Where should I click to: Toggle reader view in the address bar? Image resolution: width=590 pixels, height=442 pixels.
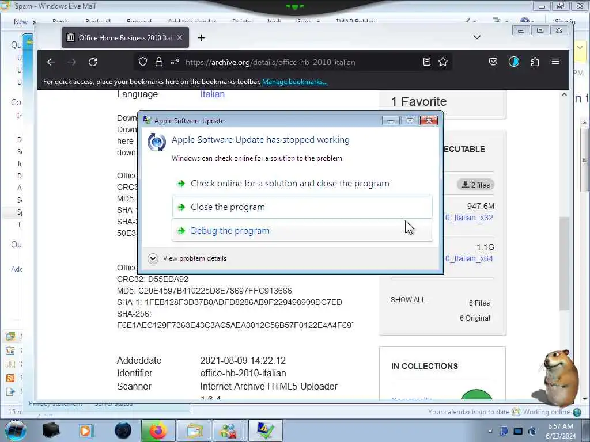point(427,62)
